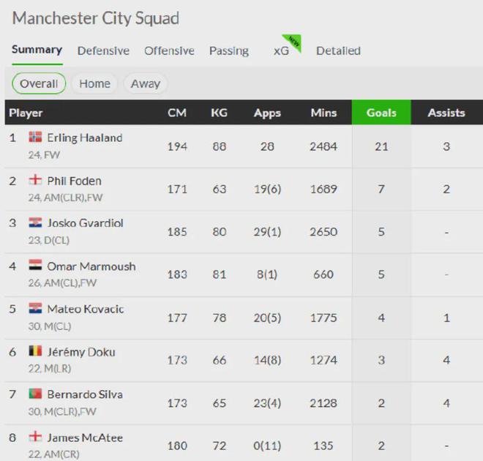Open Erling Haaland player profile link
The width and height of the screenshot is (483, 461).
point(85,138)
